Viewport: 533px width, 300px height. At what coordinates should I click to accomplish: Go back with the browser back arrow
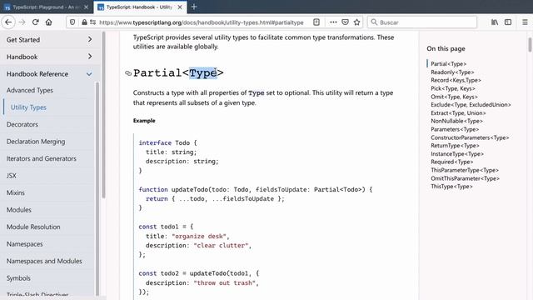click(8, 22)
